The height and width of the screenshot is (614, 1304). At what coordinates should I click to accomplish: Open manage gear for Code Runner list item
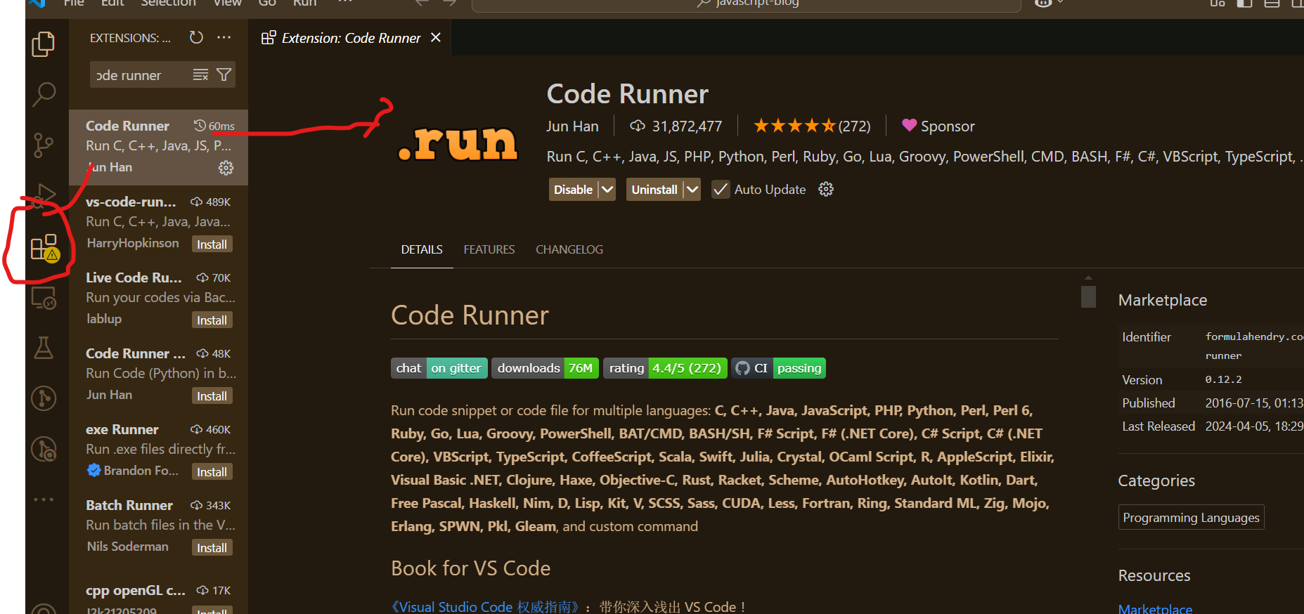coord(226,168)
